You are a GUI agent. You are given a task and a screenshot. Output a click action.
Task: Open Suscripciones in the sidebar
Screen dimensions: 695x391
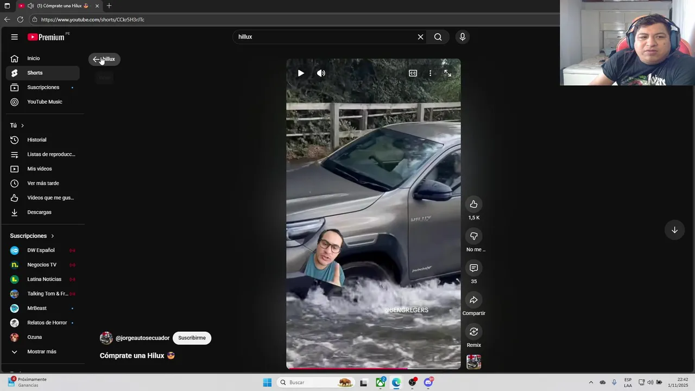coord(42,87)
